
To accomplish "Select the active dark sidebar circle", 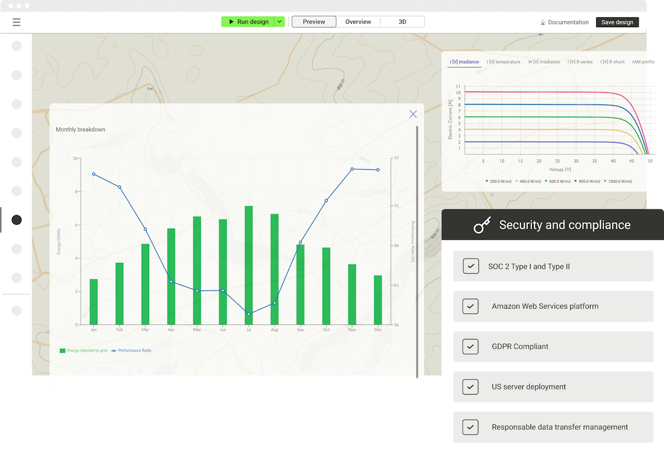I will [17, 220].
